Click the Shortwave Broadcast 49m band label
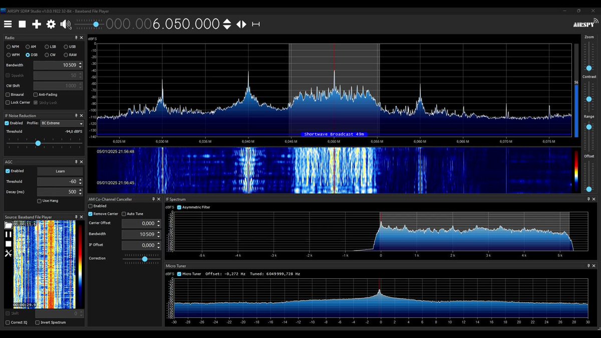The width and height of the screenshot is (601, 338). coord(334,134)
